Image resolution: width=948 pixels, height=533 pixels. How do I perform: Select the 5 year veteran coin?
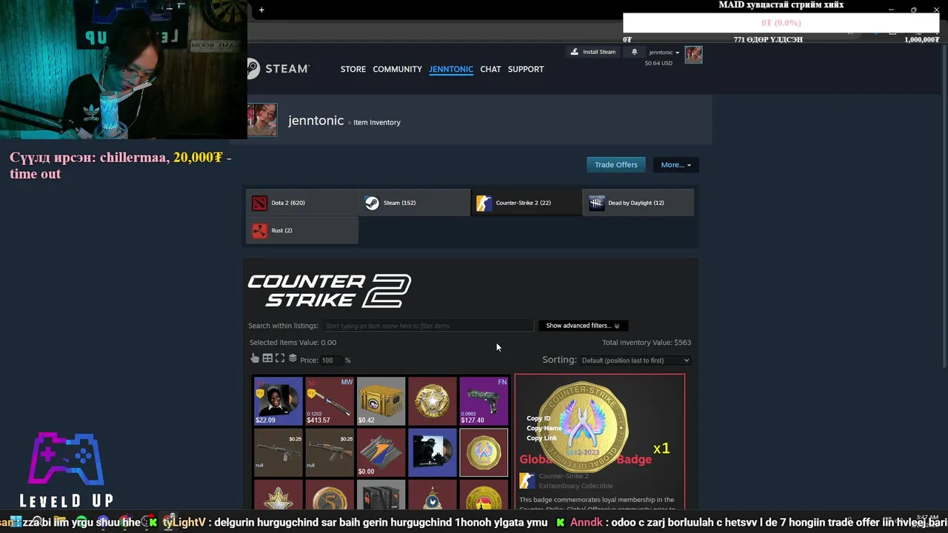330,495
